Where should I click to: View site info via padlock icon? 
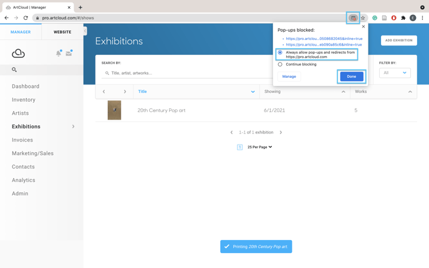pyautogui.click(x=37, y=18)
